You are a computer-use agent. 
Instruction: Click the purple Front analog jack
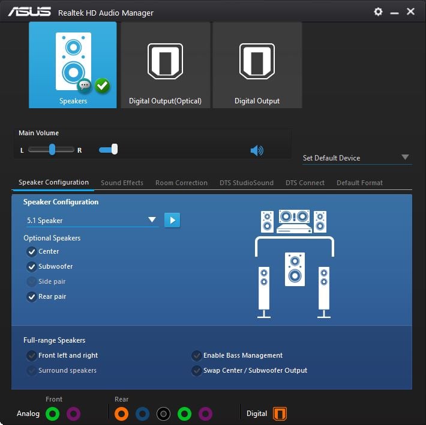pyautogui.click(x=73, y=414)
